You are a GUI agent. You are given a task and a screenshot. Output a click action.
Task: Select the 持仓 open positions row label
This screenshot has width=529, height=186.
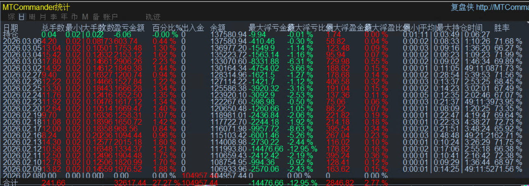coord(11,35)
